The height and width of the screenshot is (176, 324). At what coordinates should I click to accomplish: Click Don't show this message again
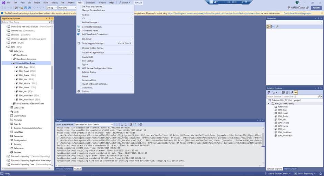coord(297,13)
